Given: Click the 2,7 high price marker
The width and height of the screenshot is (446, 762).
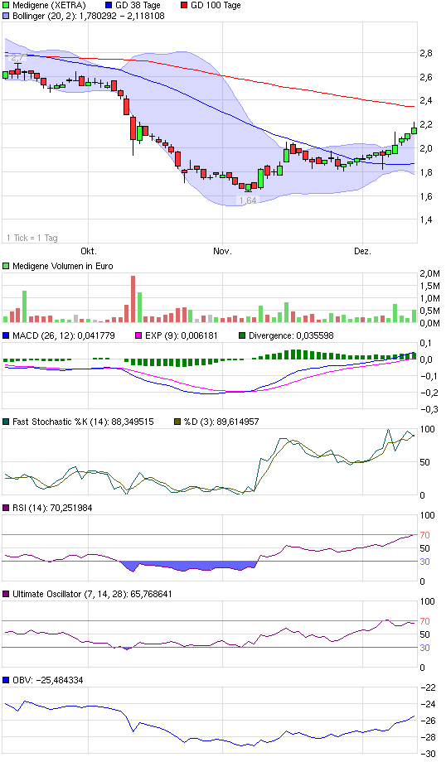Looking at the screenshot, I should (17, 58).
